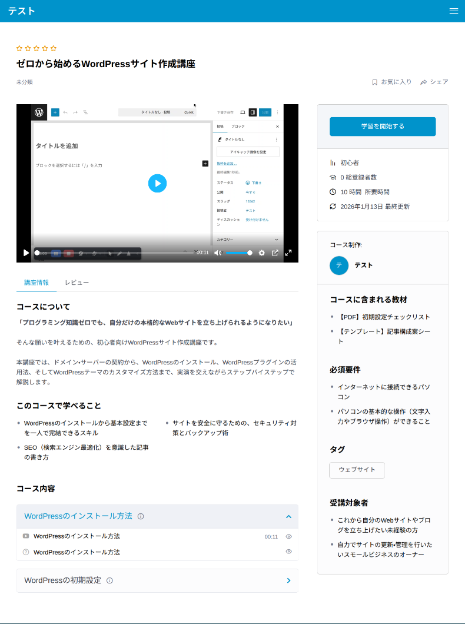The width and height of the screenshot is (465, 624).
Task: Open the テスト instructor avatar
Action: [x=339, y=265]
